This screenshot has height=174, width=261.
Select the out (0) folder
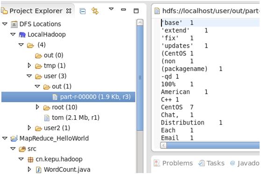click(x=53, y=55)
